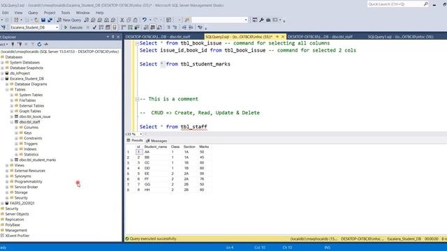
Task: Toggle Results to Text mode
Action: (x=146, y=27)
